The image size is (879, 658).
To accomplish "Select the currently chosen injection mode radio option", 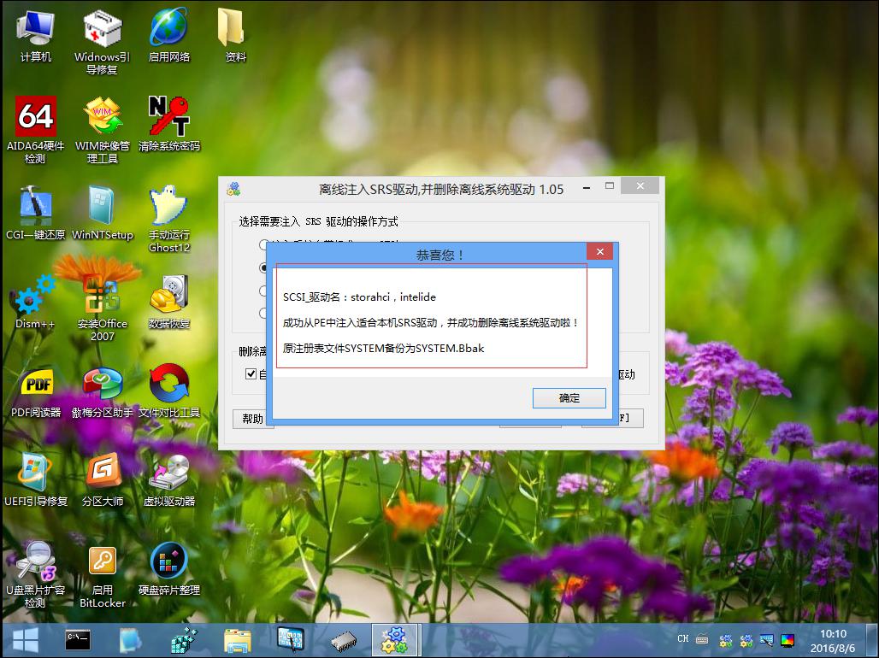I will (263, 267).
